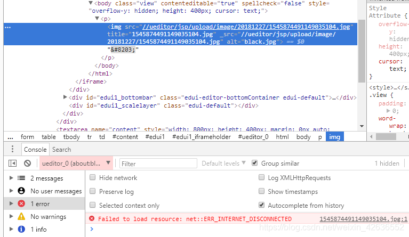
Task: Click the cursor: text style property
Action: click(x=392, y=65)
